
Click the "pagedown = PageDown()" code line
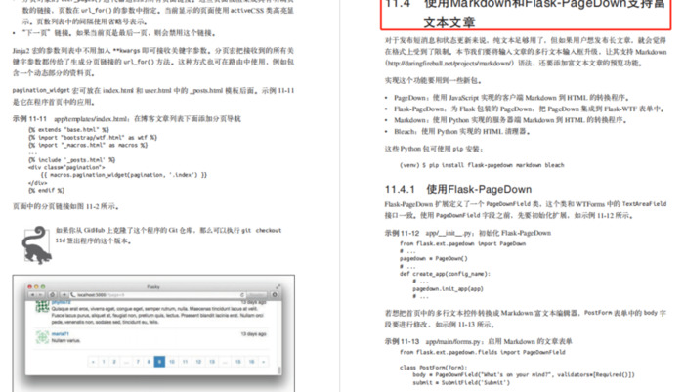click(x=433, y=258)
